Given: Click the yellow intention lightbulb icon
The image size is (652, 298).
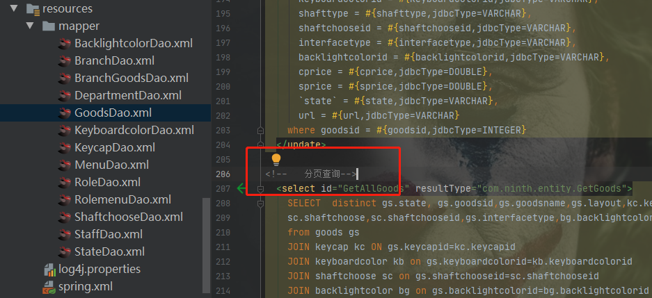Looking at the screenshot, I should coord(276,159).
